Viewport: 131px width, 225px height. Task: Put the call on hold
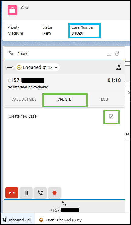pos(26,193)
